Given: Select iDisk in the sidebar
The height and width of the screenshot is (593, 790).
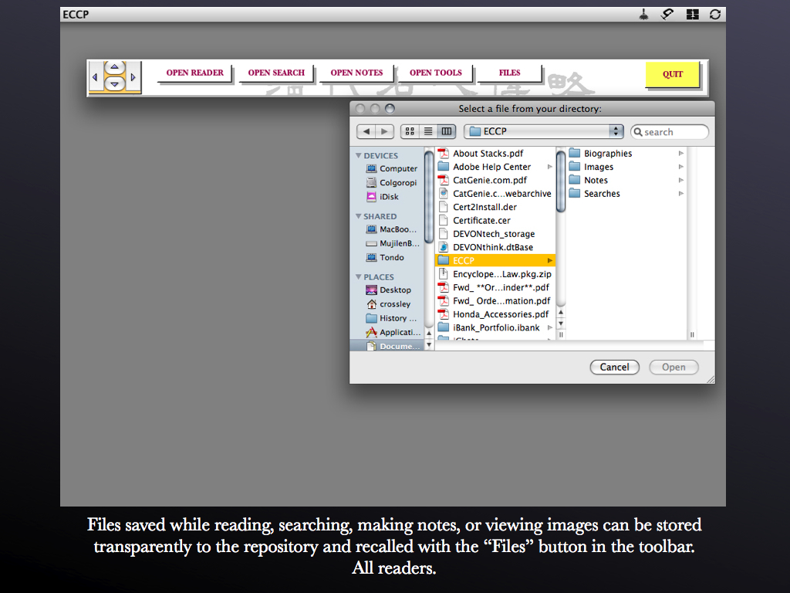Looking at the screenshot, I should tap(383, 197).
